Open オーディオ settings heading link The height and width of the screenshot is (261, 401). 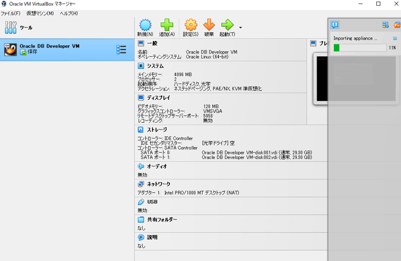(x=157, y=166)
